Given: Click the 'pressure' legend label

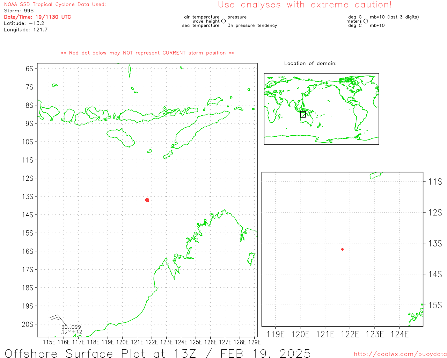Looking at the screenshot, I should pyautogui.click(x=237, y=17).
